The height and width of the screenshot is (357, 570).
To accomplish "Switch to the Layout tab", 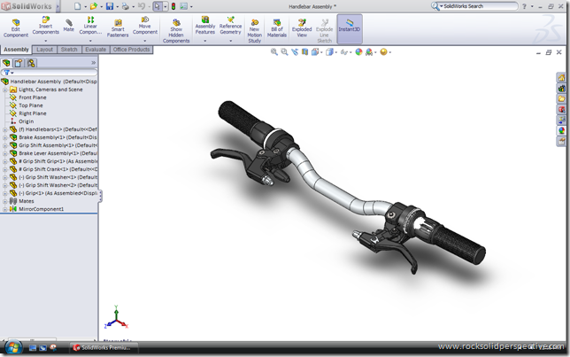I will click(x=45, y=50).
